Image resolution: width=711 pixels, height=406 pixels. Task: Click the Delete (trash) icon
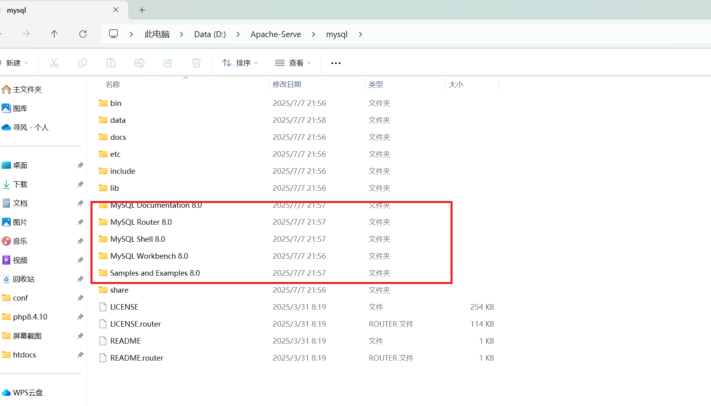(x=196, y=62)
